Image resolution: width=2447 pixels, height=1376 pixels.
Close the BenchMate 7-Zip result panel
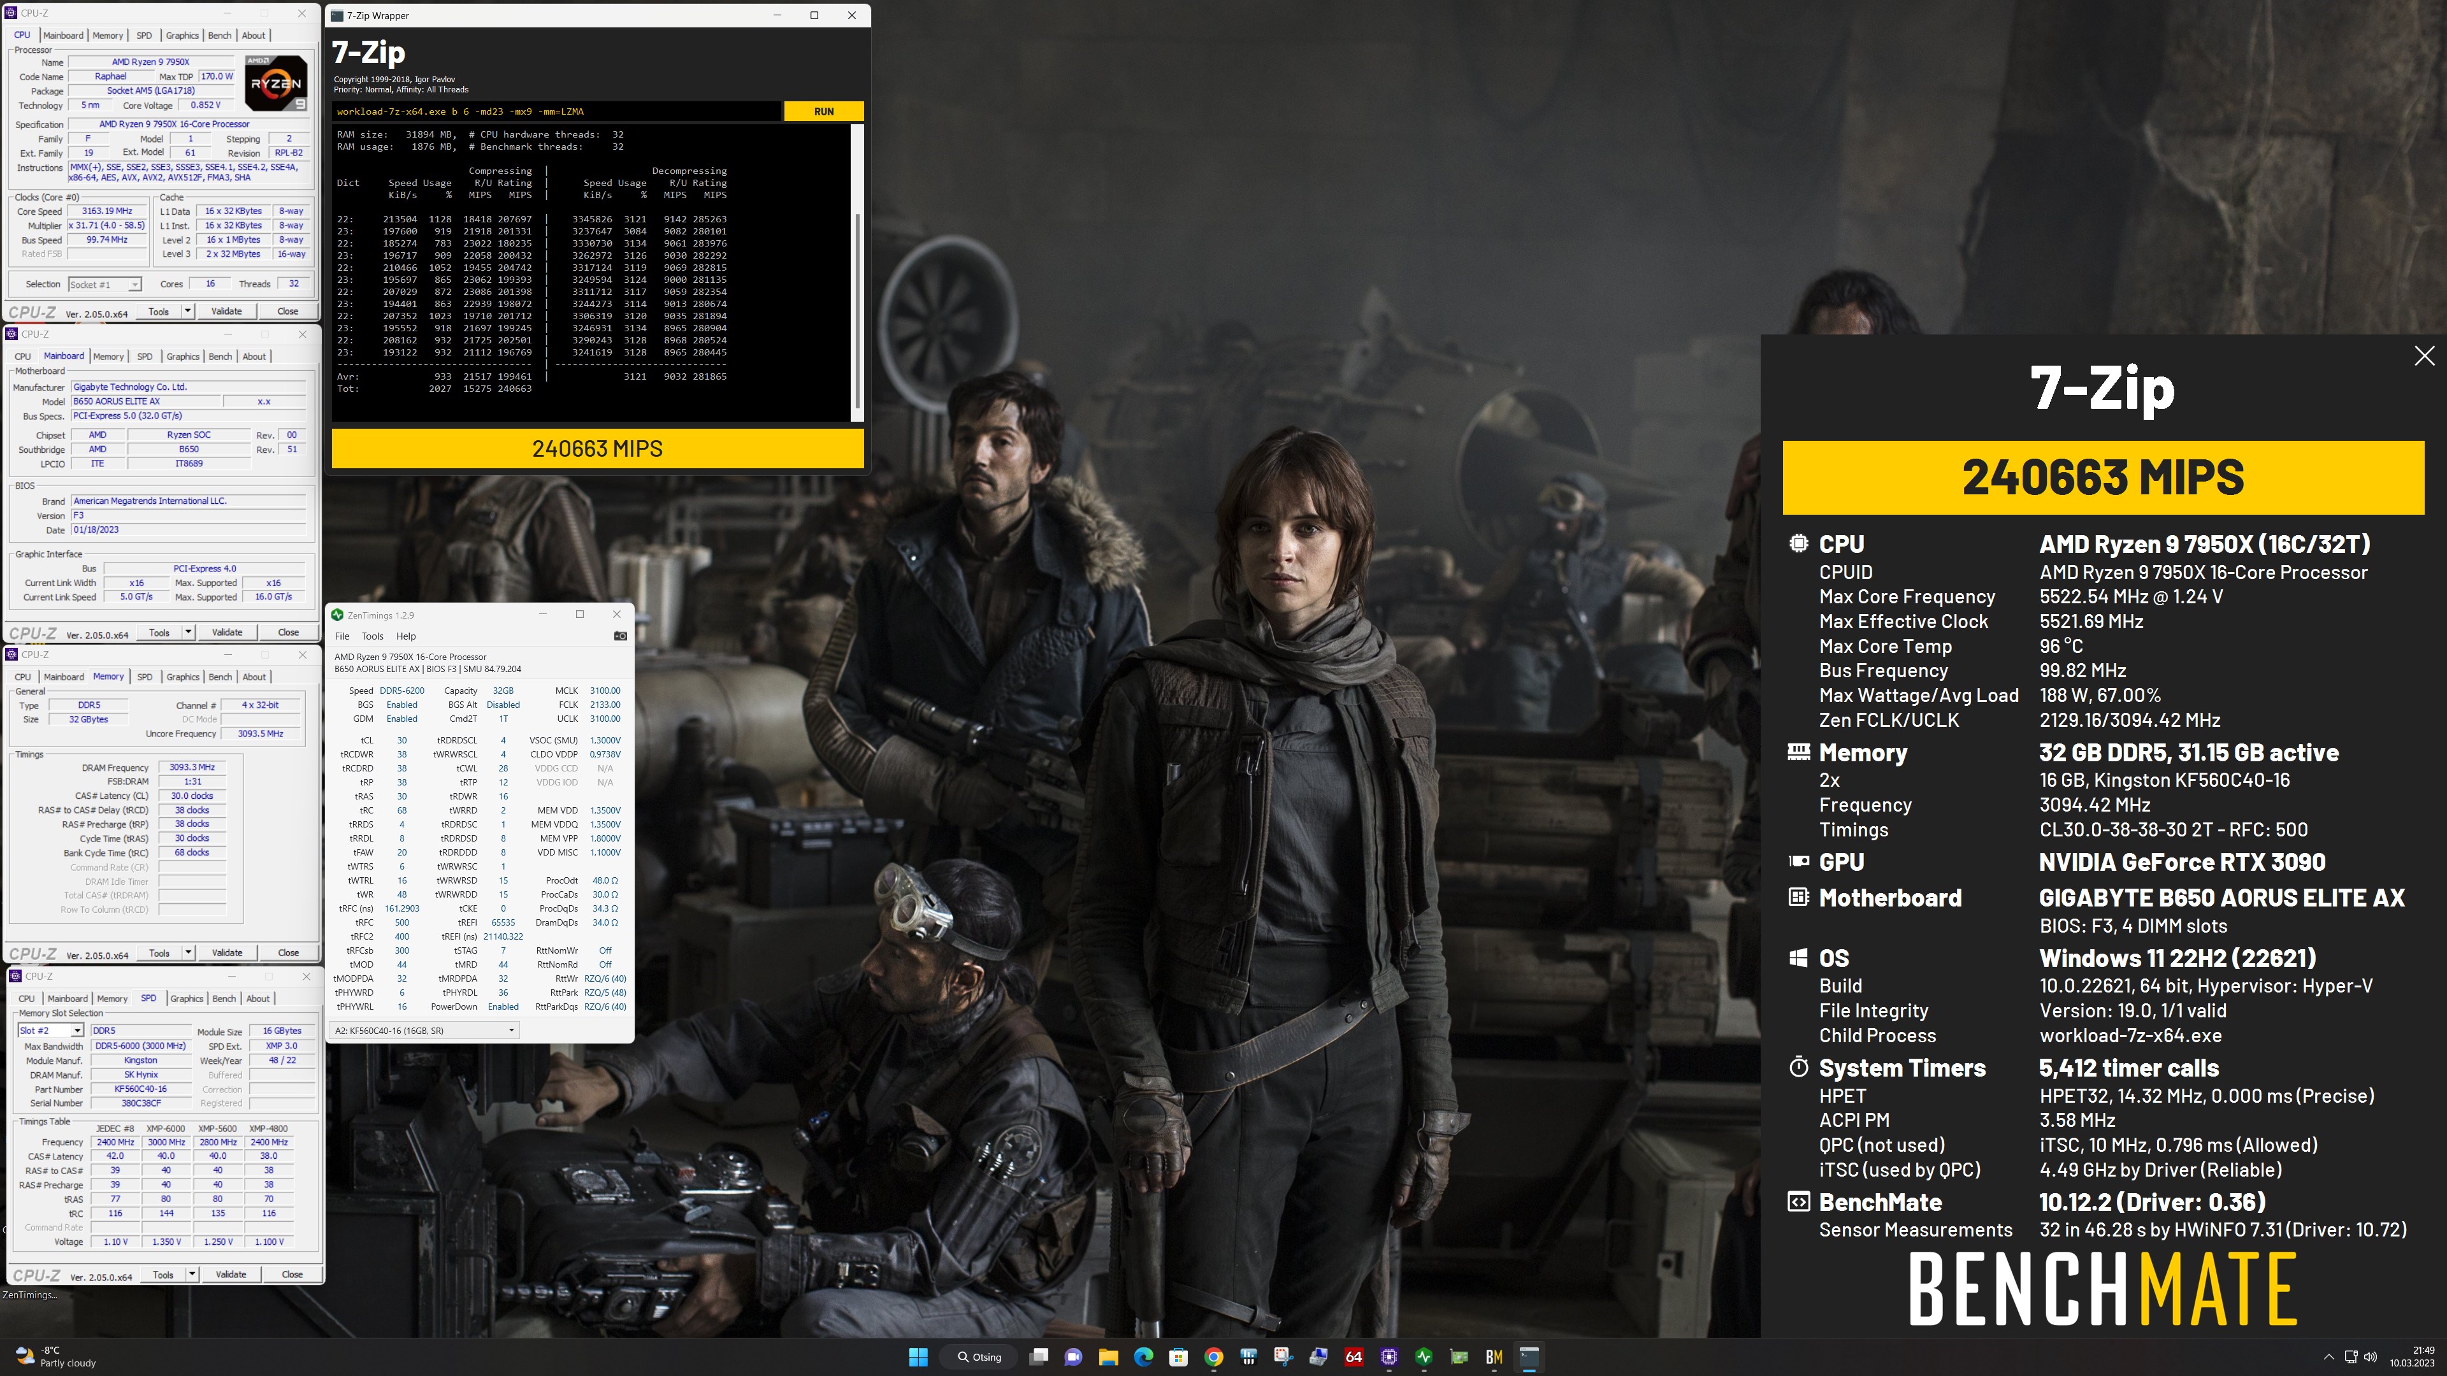(2424, 355)
